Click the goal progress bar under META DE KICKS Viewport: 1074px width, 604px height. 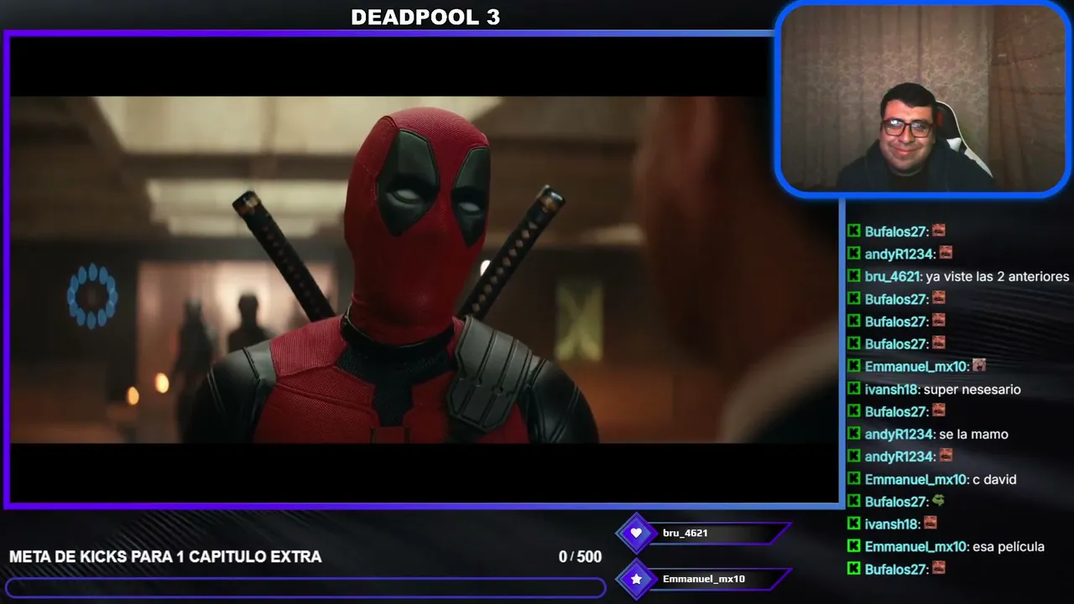click(x=305, y=587)
